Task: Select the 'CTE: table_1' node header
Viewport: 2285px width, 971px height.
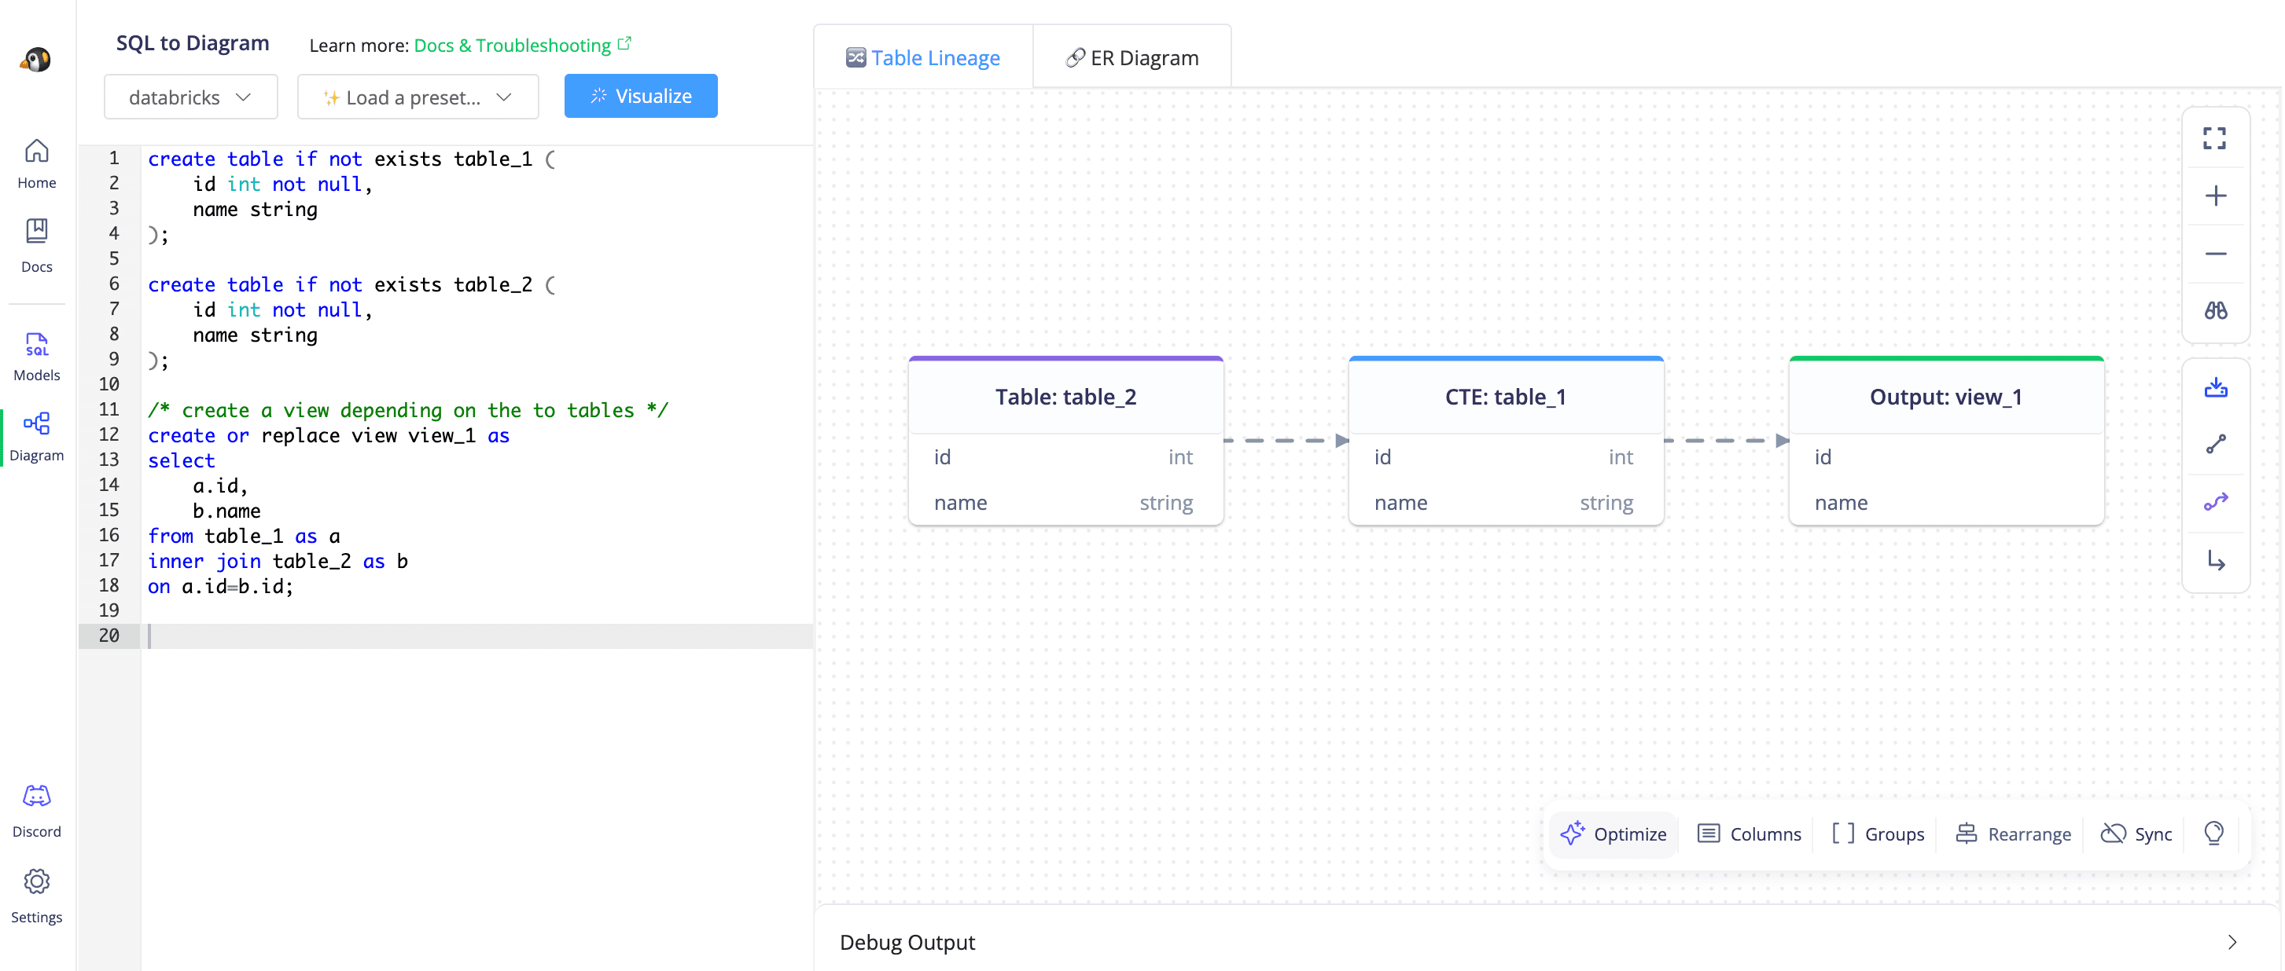Action: (1505, 397)
